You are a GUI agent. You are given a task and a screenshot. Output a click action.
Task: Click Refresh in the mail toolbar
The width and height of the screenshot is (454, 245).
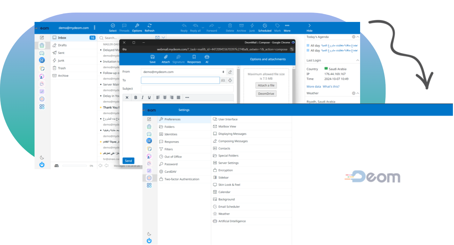[149, 27]
